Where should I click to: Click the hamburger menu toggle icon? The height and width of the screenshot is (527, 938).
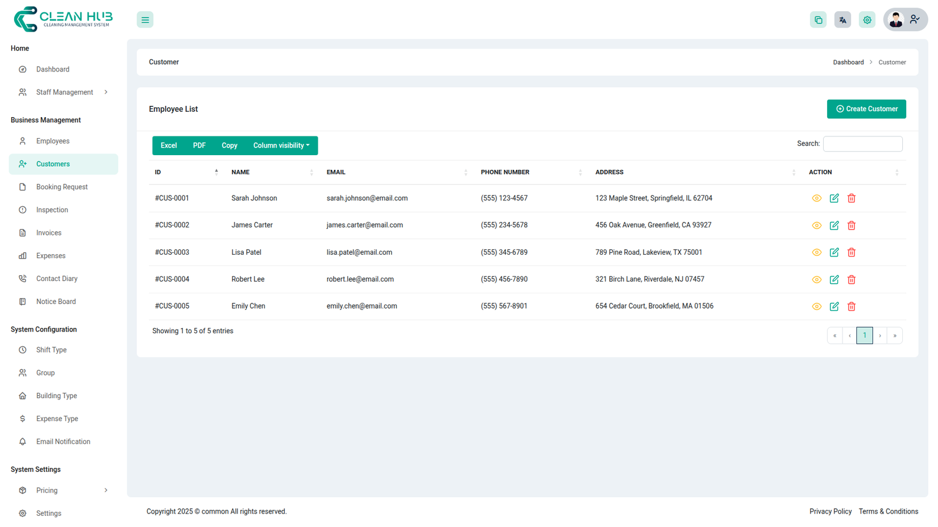(x=145, y=20)
